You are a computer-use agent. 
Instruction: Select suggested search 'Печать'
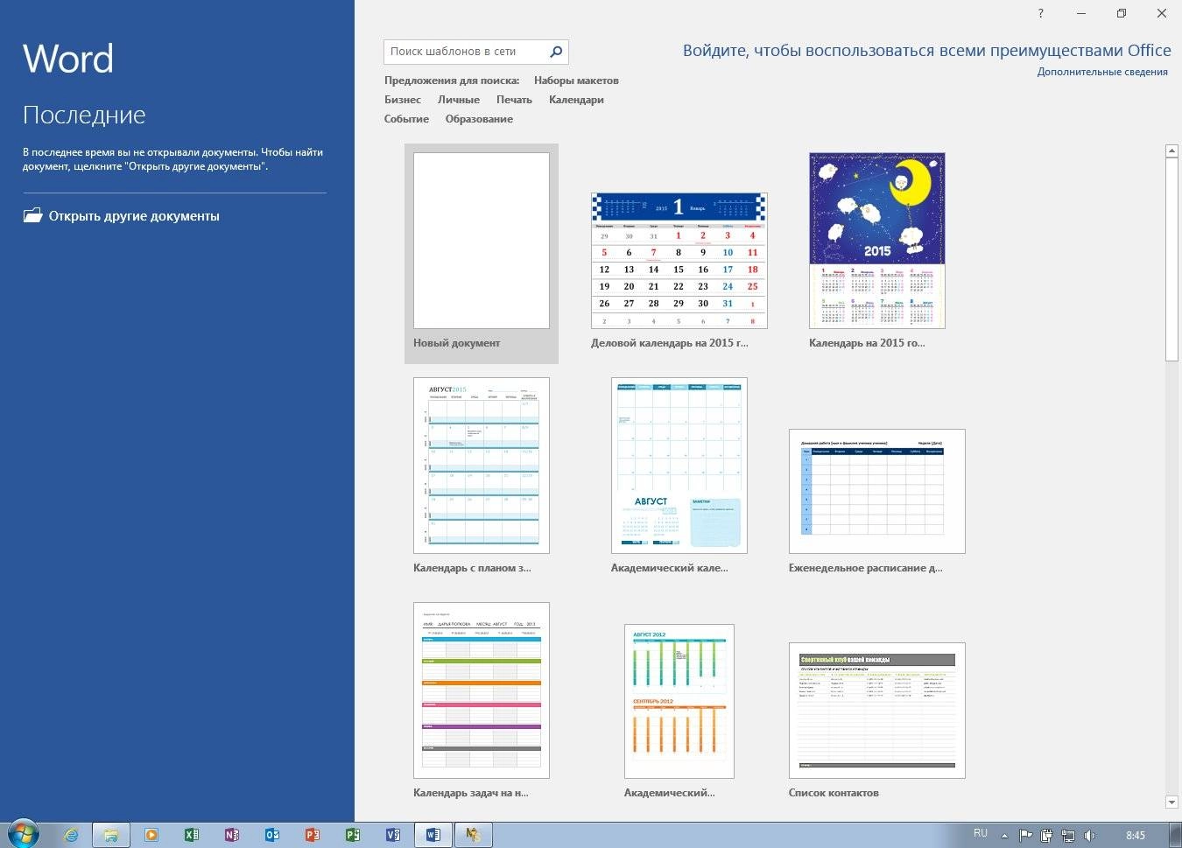click(x=514, y=100)
